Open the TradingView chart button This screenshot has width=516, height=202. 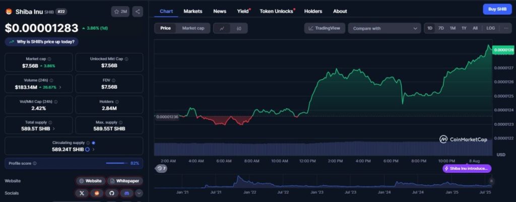pos(325,28)
